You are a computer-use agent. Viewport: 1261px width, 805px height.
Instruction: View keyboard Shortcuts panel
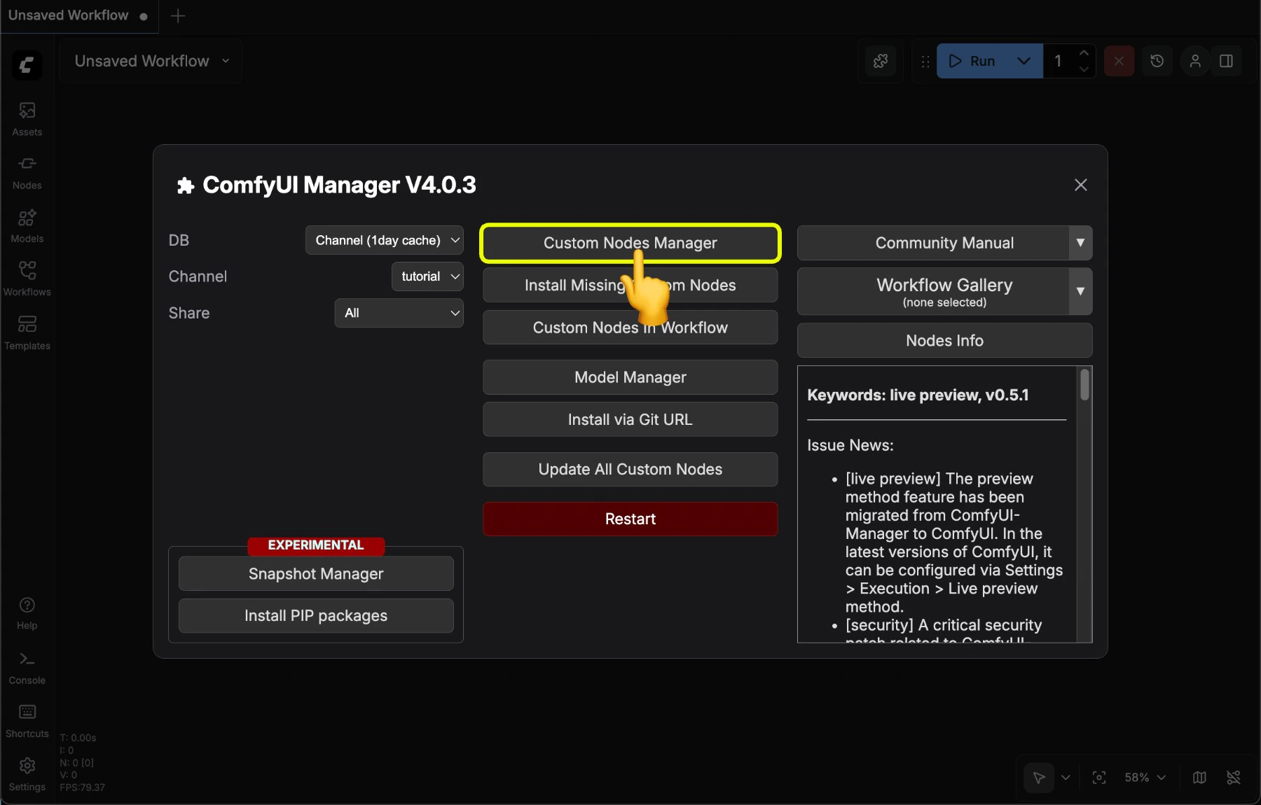[27, 719]
